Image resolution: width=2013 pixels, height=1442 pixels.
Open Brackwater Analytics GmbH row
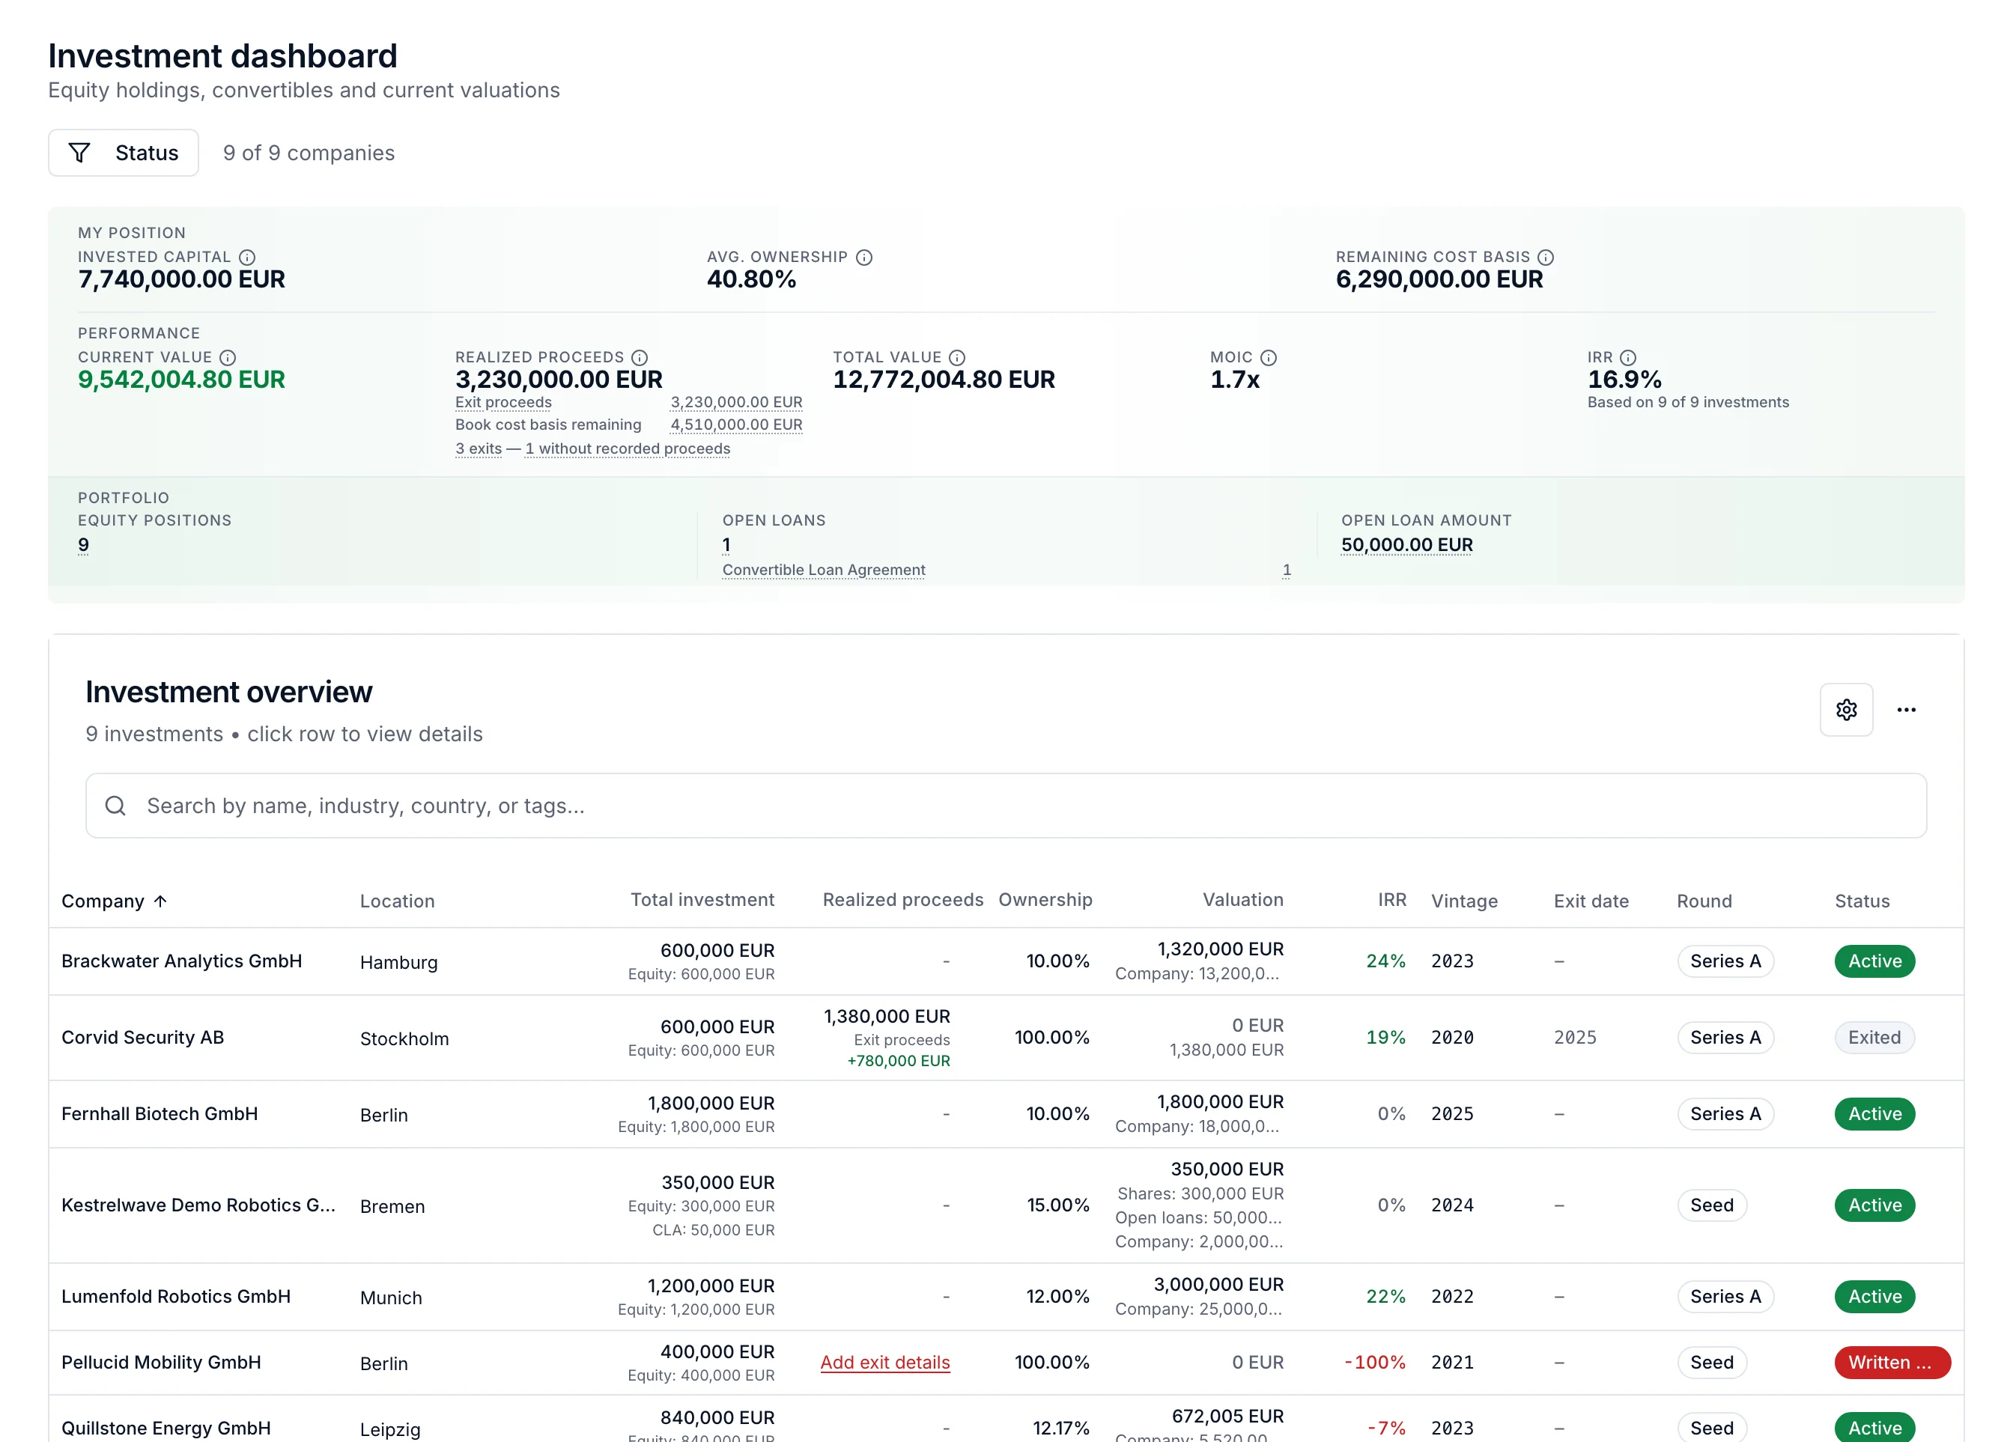[1006, 961]
